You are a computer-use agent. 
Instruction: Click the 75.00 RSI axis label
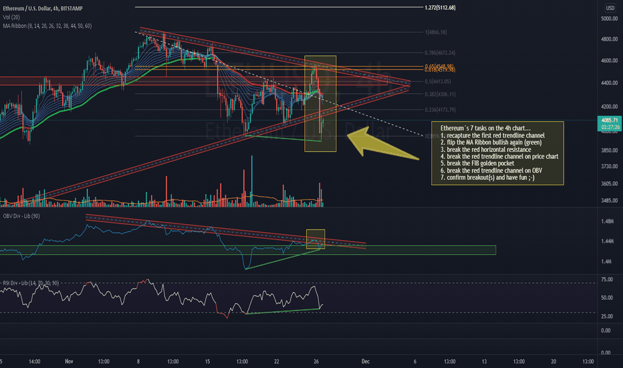(x=606, y=280)
